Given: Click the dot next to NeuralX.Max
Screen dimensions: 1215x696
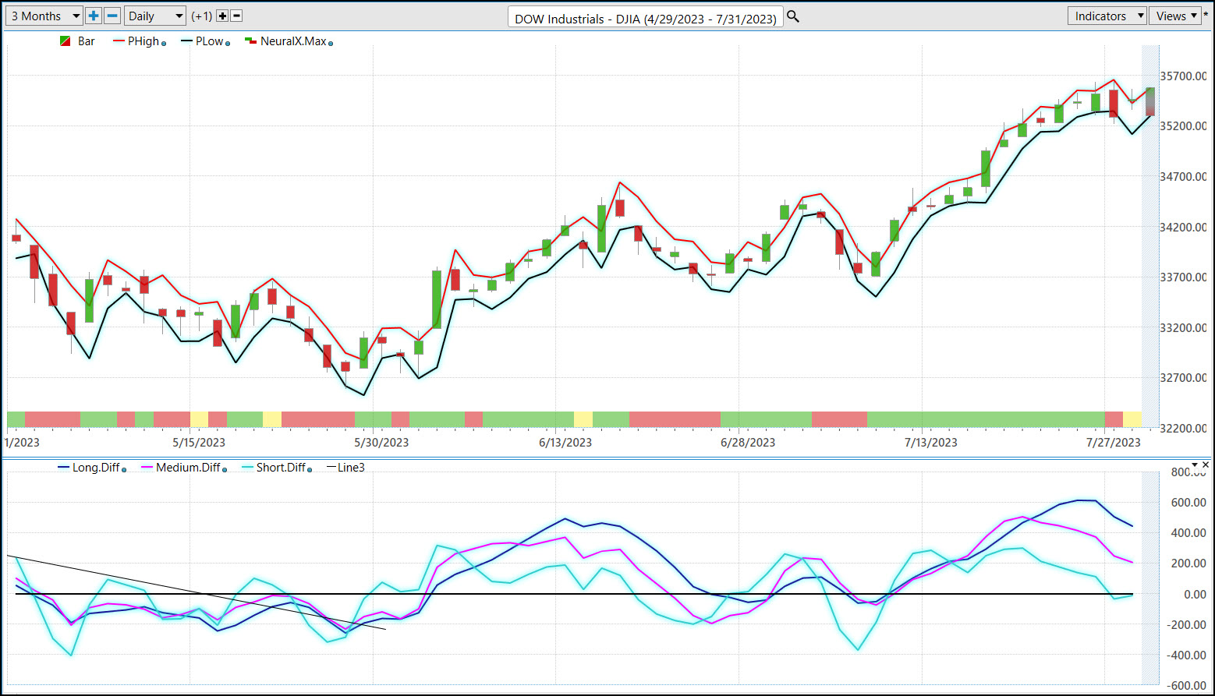Looking at the screenshot, I should (x=331, y=44).
